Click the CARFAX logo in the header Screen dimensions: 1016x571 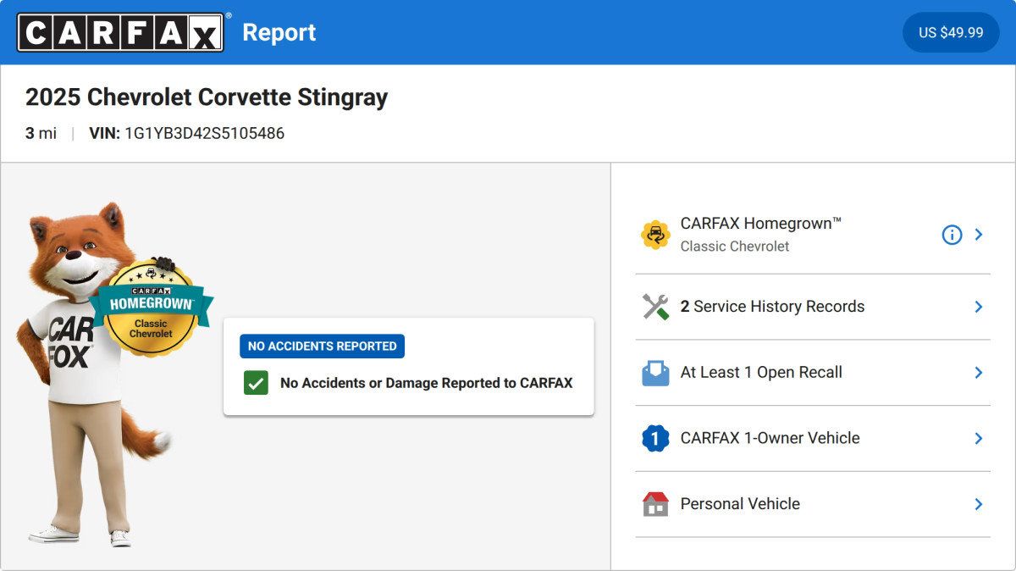click(x=121, y=32)
